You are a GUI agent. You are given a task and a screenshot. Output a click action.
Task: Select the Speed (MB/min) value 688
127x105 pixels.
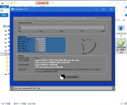[x=40, y=41]
